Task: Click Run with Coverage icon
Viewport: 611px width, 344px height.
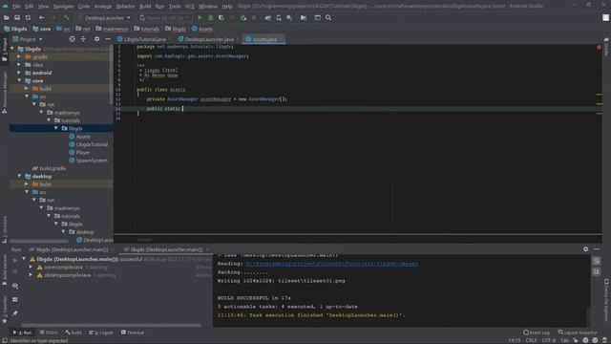Action: coord(221,17)
